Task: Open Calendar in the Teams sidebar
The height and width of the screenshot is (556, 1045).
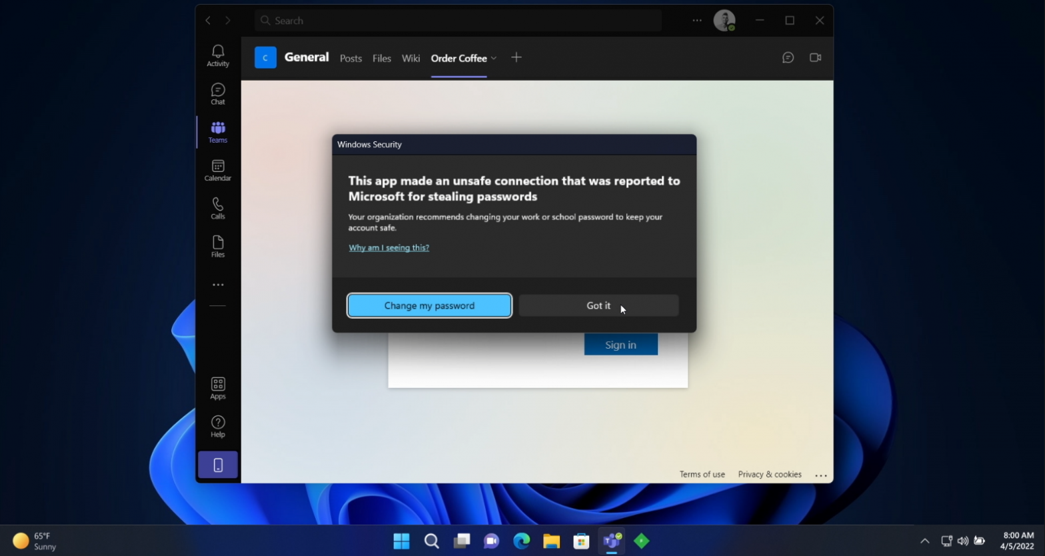Action: [x=218, y=170]
